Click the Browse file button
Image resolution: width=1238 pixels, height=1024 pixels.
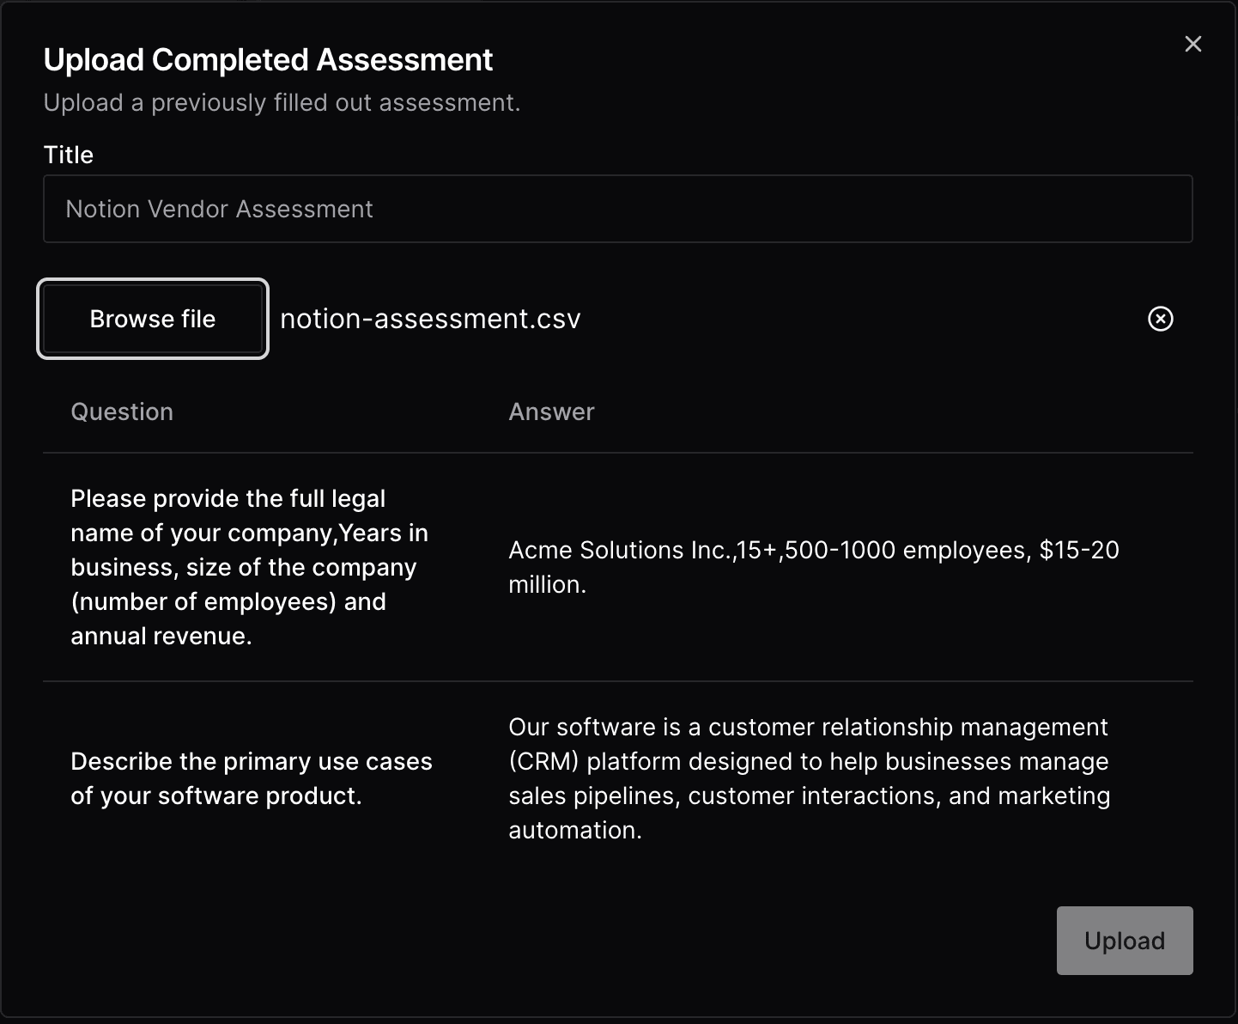coord(153,319)
